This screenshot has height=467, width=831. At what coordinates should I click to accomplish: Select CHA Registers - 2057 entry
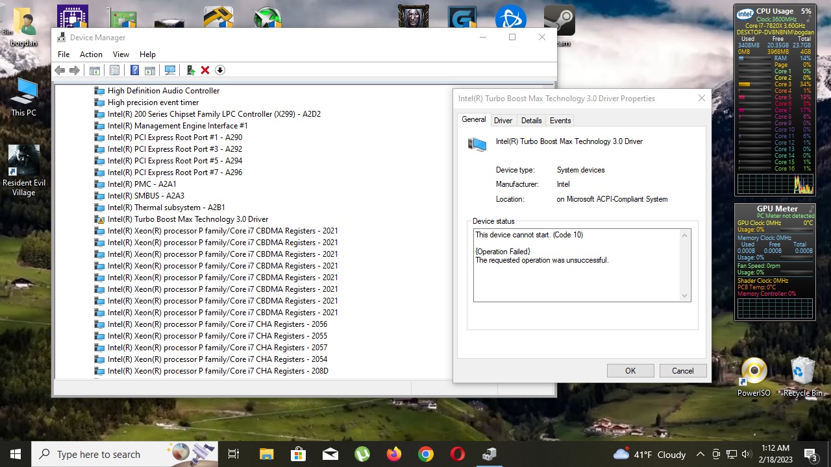point(217,348)
